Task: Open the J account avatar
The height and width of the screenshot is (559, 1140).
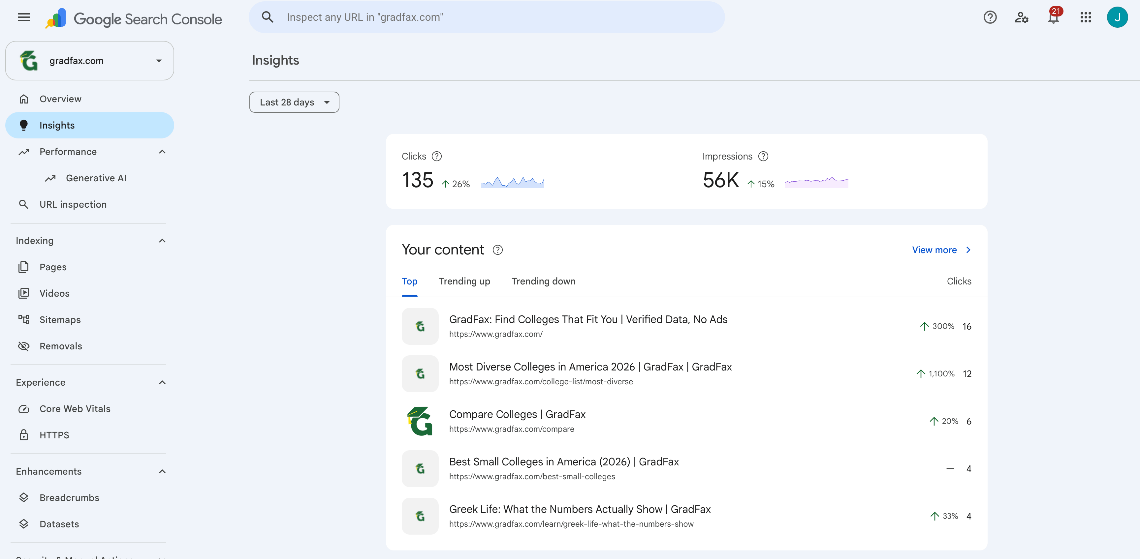Action: coord(1117,17)
